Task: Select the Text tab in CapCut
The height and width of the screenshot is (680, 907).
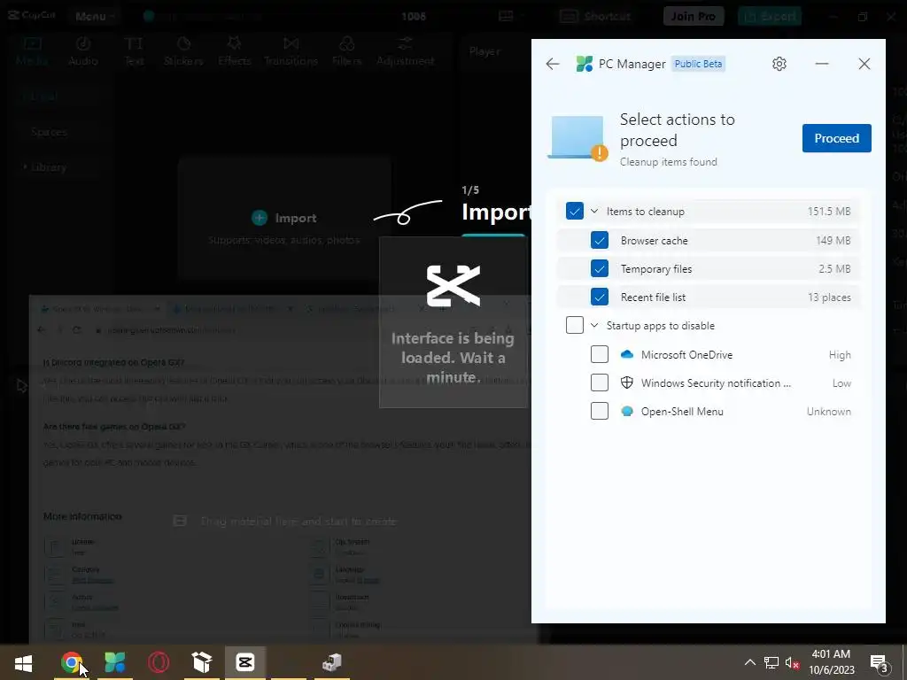Action: click(x=134, y=50)
